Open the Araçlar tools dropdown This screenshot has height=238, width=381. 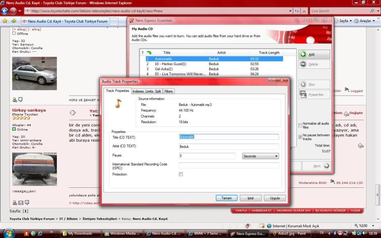pyautogui.click(x=365, y=21)
